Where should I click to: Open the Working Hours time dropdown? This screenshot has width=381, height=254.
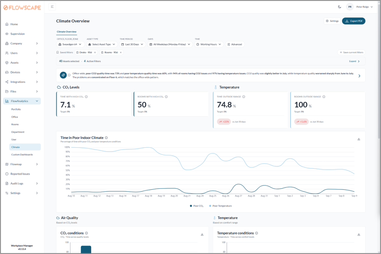pyautogui.click(x=209, y=44)
